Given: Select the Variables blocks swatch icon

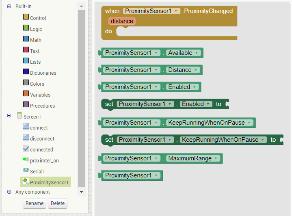Looking at the screenshot, I should 26,93.
